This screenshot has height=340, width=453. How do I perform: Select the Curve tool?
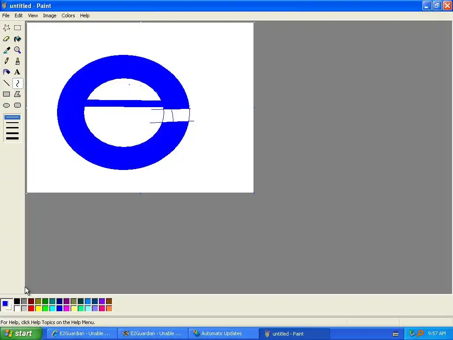(x=18, y=83)
